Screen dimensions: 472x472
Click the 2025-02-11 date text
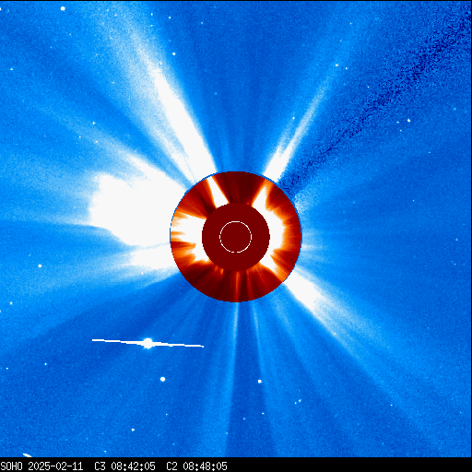click(55, 466)
